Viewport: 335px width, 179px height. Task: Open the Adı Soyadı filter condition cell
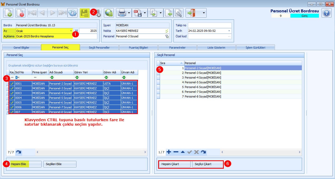click(x=61, y=78)
